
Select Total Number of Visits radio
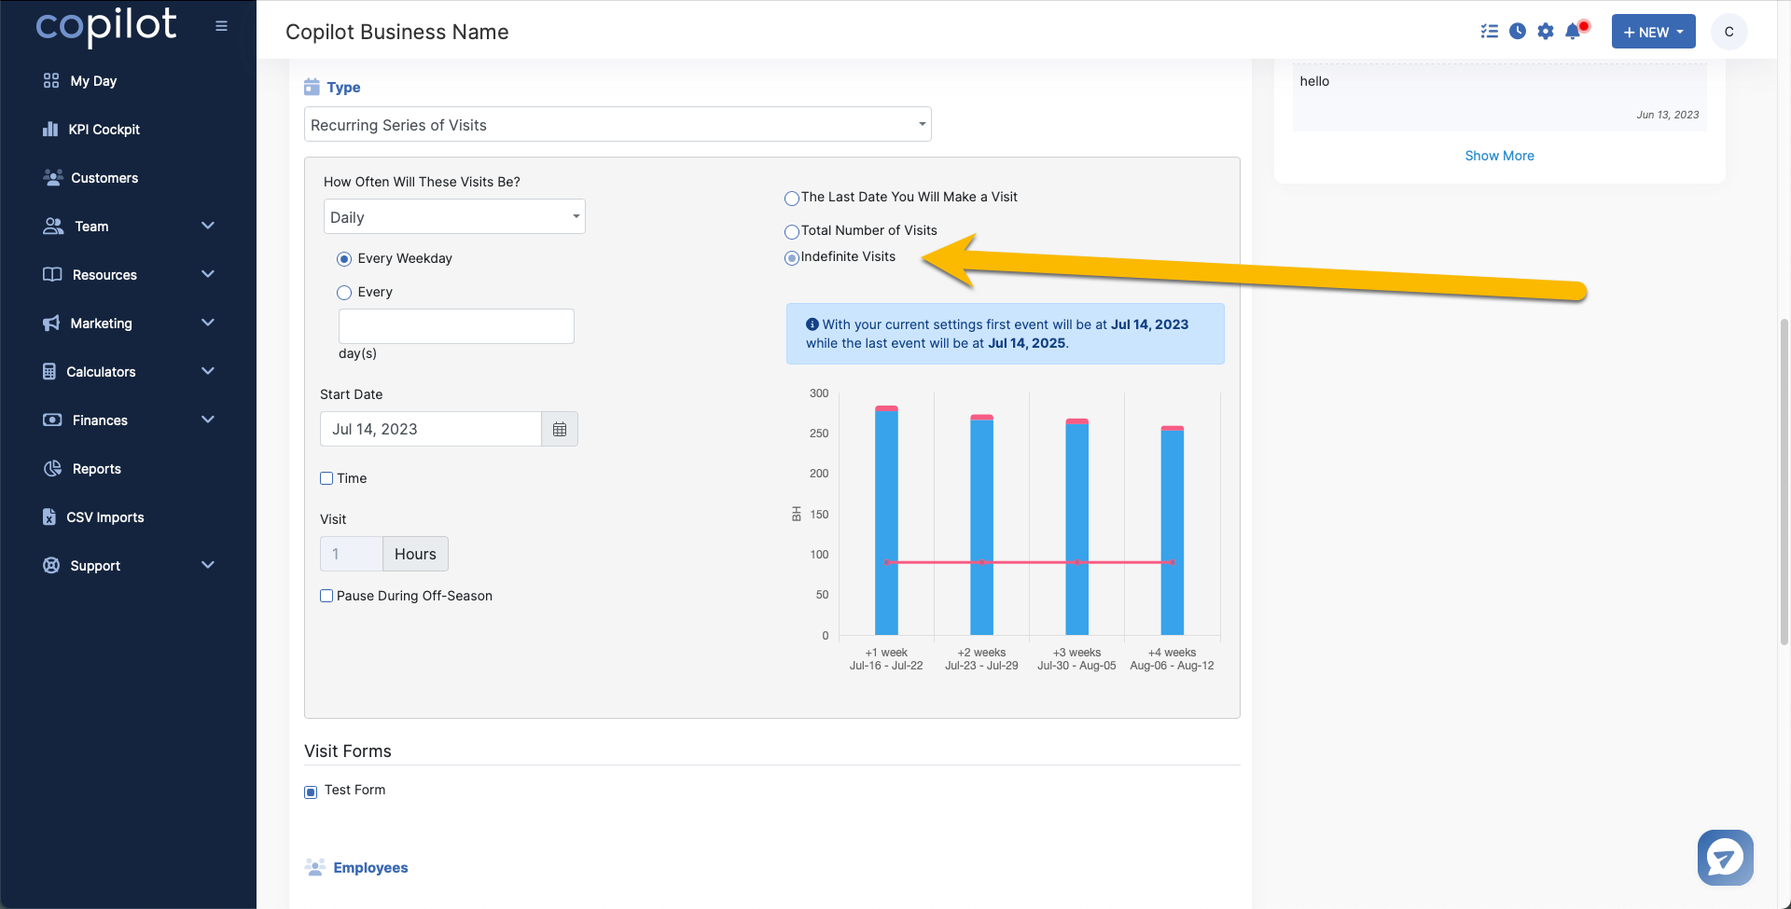coord(792,232)
